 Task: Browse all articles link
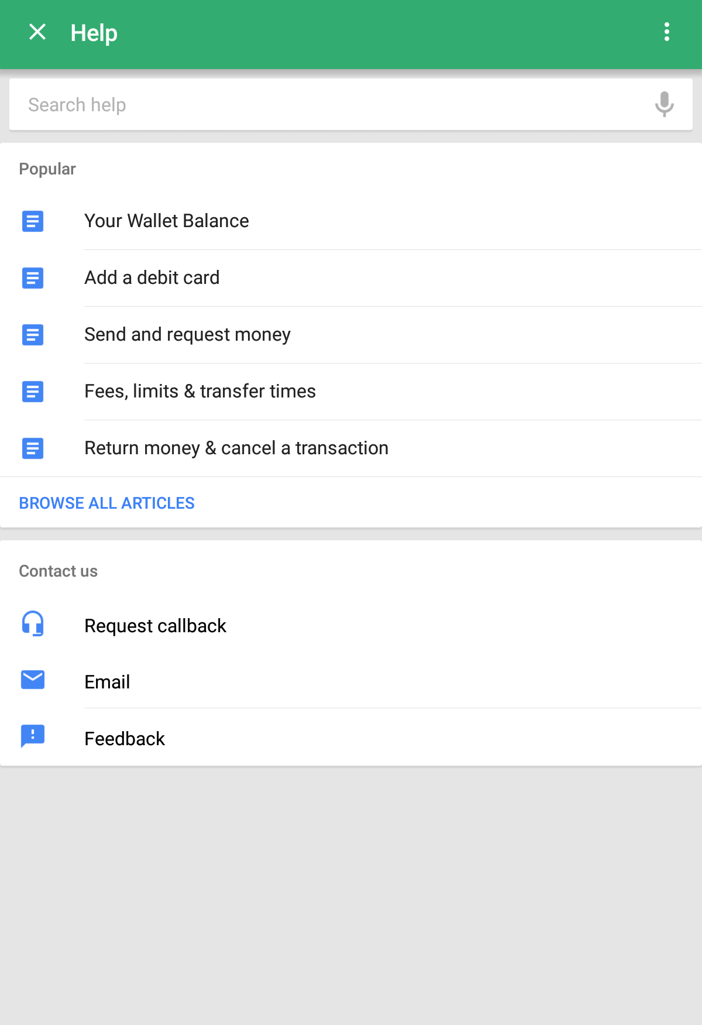click(x=107, y=503)
